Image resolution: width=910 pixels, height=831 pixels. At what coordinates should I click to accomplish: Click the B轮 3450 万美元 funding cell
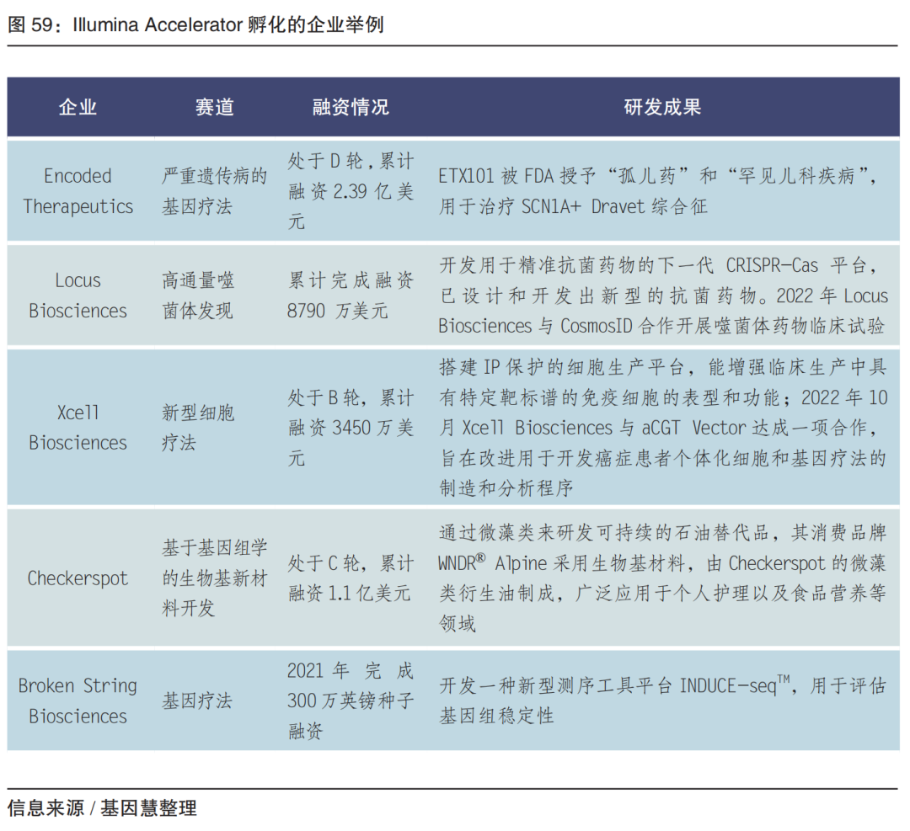click(x=351, y=428)
